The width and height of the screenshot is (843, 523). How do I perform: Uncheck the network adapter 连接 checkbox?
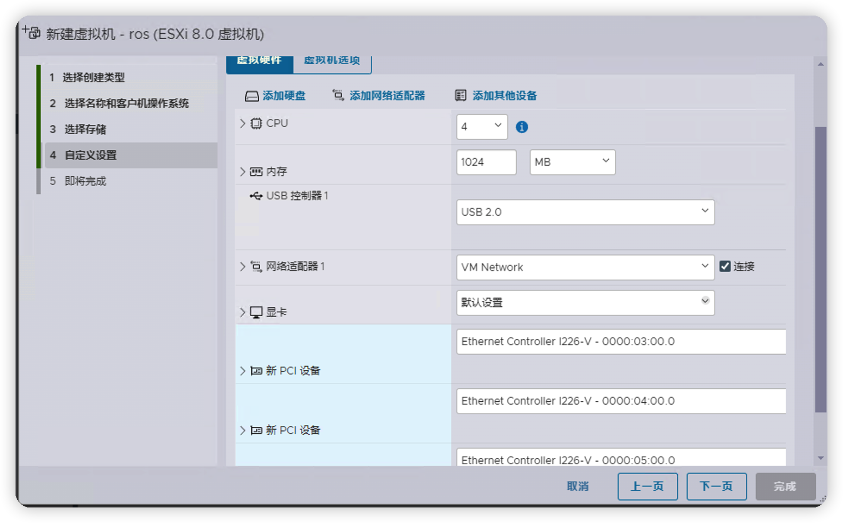point(725,266)
